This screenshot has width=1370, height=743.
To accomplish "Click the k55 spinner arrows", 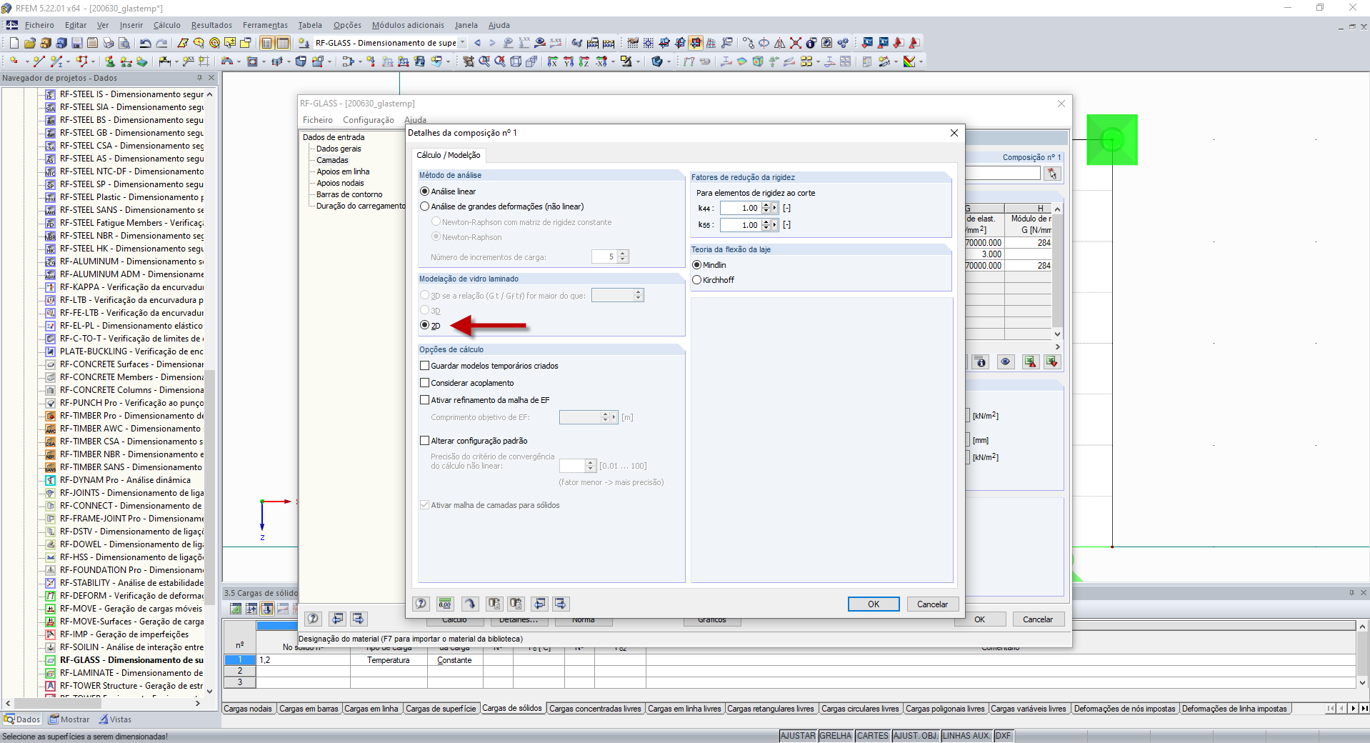I will point(766,225).
